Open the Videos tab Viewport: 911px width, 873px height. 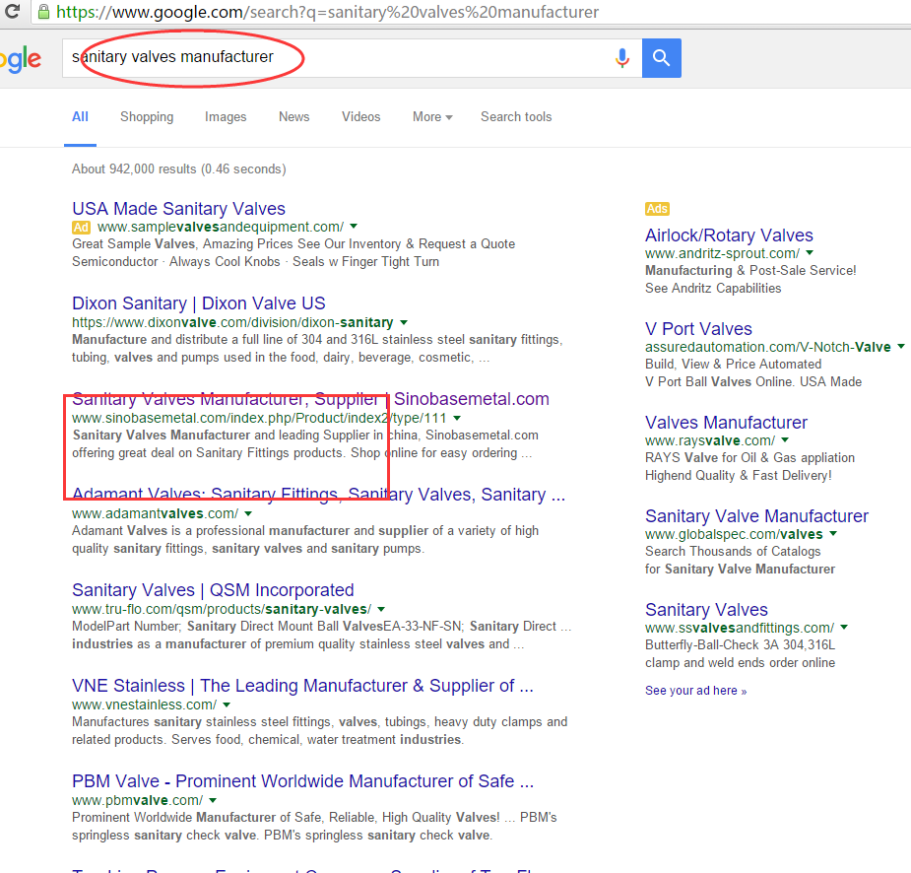tap(360, 117)
